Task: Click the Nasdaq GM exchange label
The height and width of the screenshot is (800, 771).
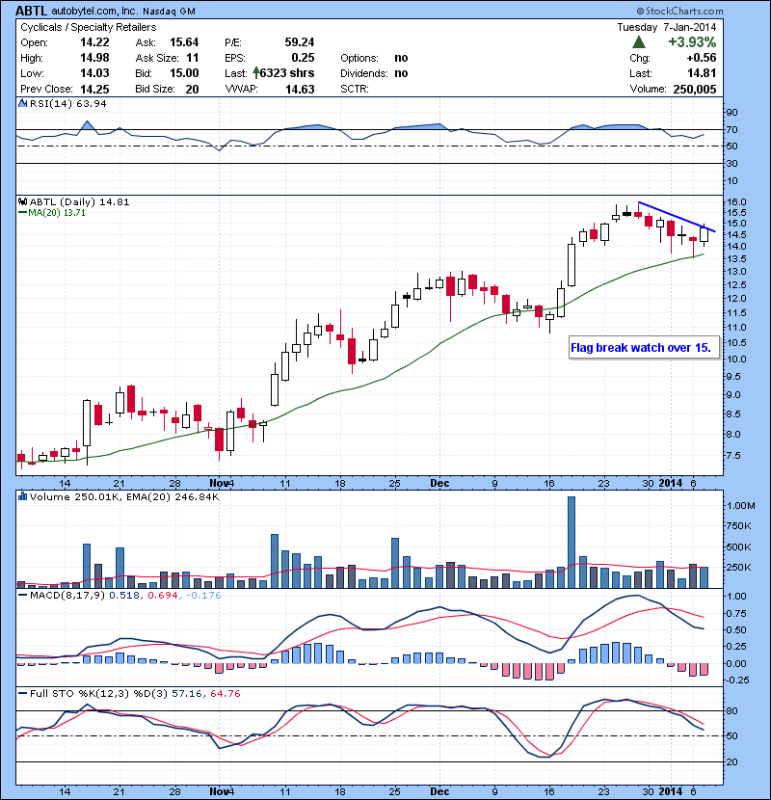Action: (x=169, y=12)
